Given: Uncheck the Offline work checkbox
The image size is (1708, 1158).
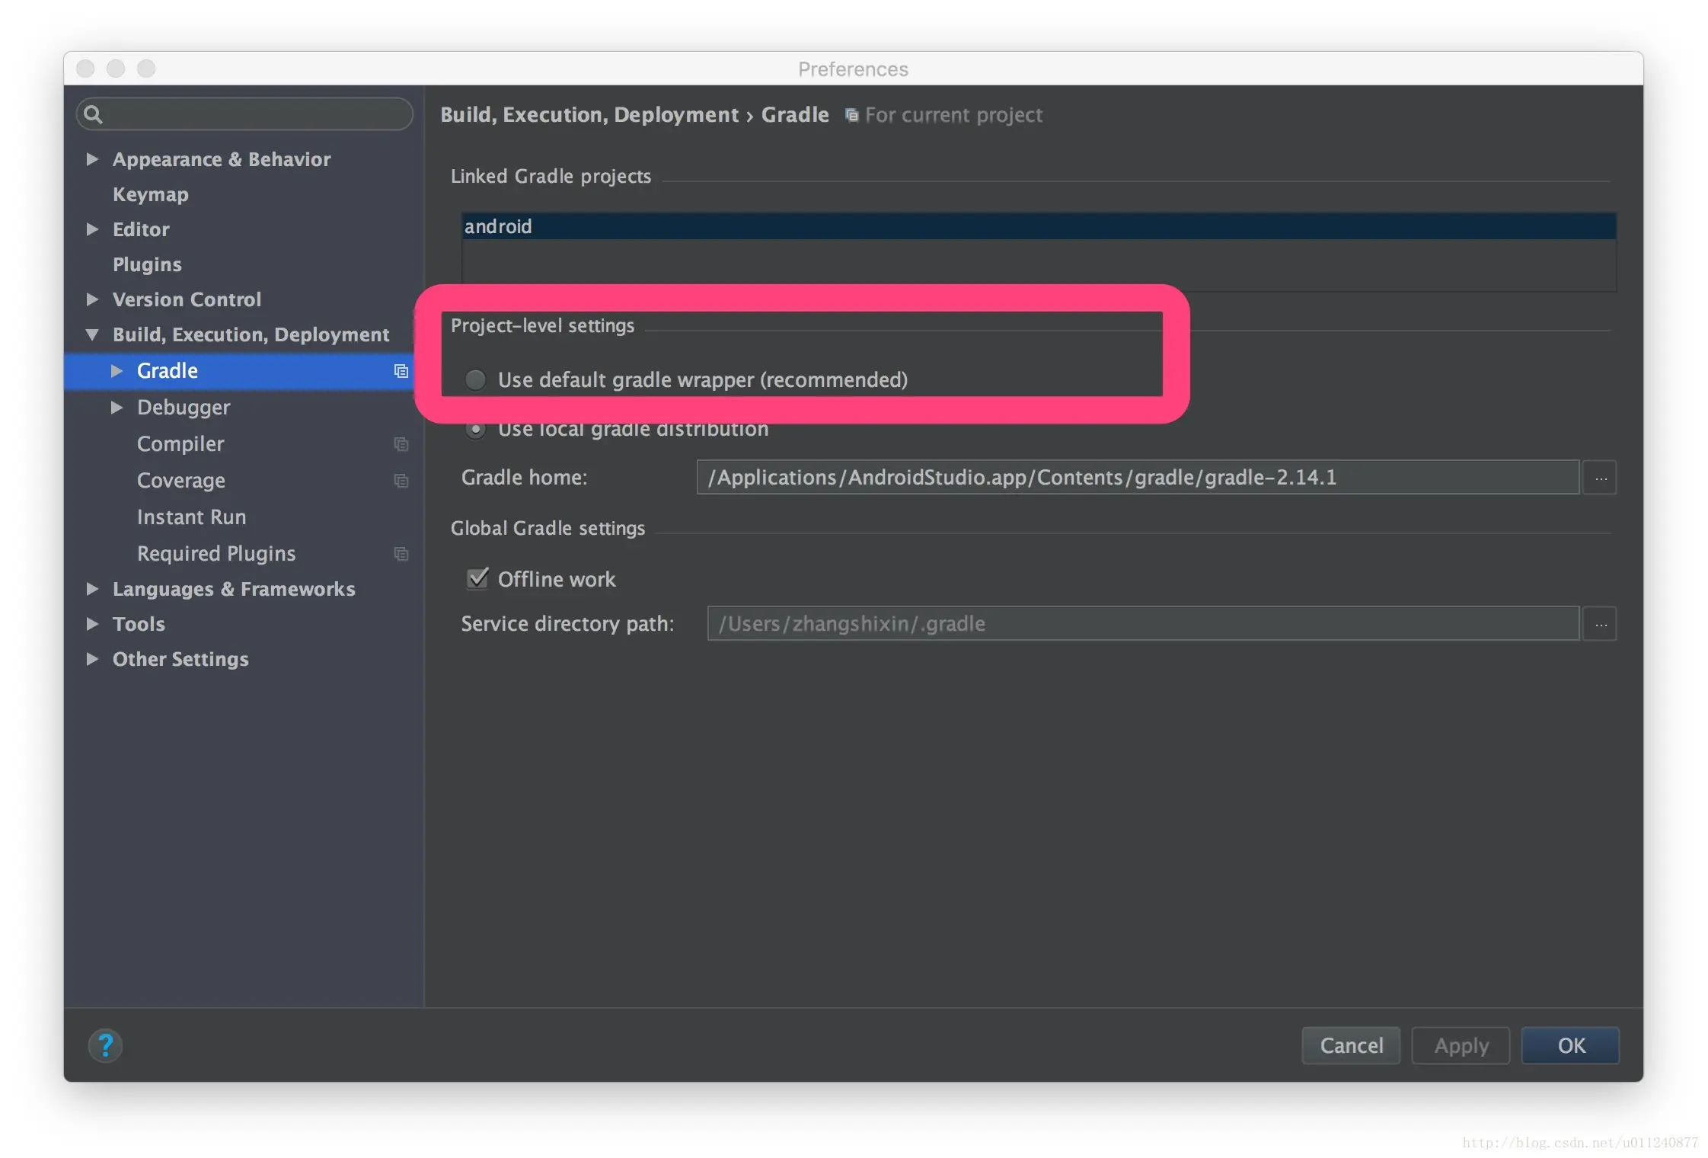Looking at the screenshot, I should coord(477,578).
